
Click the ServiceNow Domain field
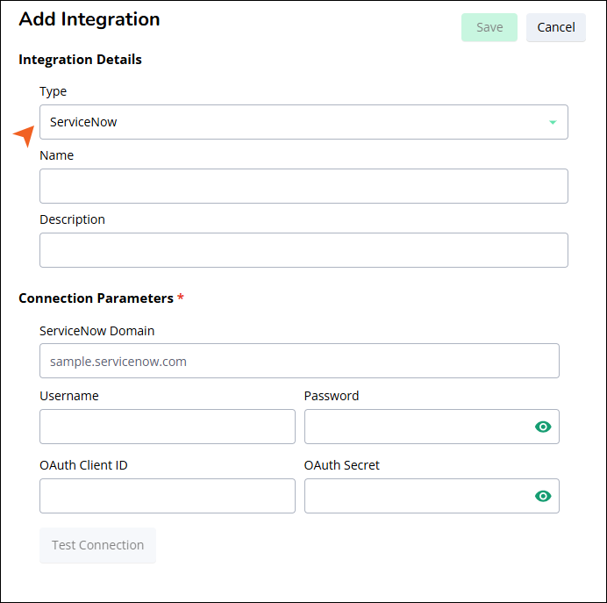[x=299, y=361]
